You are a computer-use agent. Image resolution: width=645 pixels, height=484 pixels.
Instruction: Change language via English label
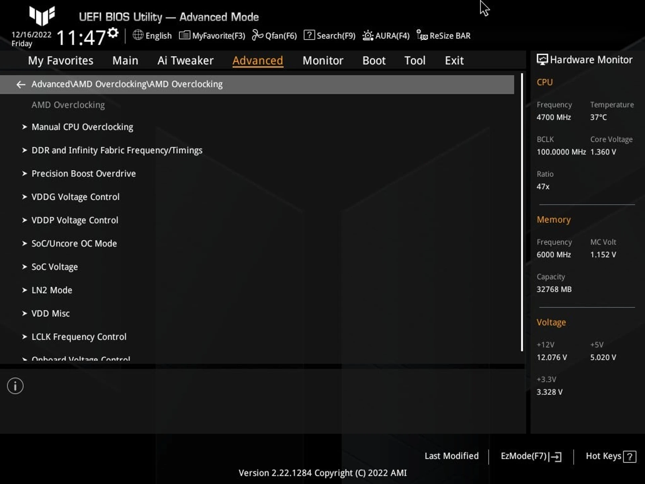coord(159,36)
